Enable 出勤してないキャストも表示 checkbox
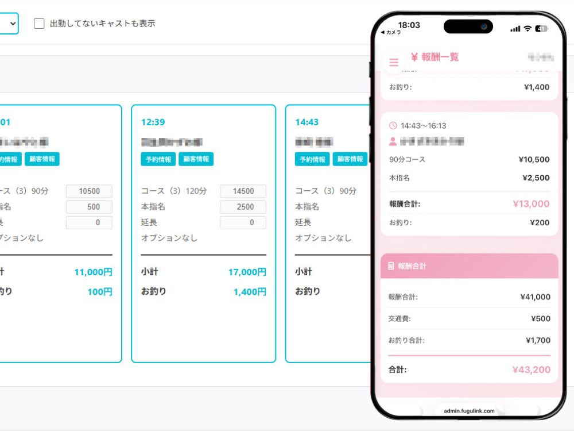Viewport: 574px width, 431px height. coord(39,23)
